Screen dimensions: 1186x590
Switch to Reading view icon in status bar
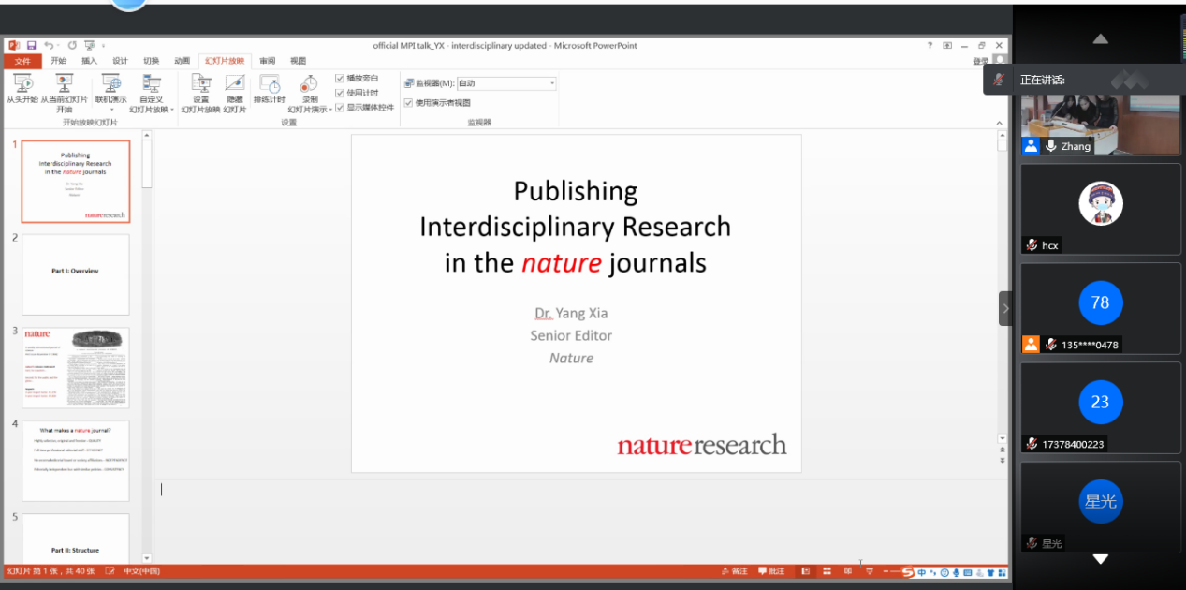coord(848,571)
